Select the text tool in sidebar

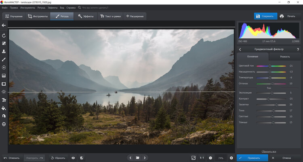tap(4, 100)
